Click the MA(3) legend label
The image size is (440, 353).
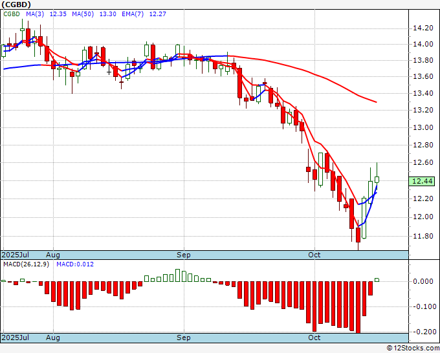pyautogui.click(x=35, y=14)
